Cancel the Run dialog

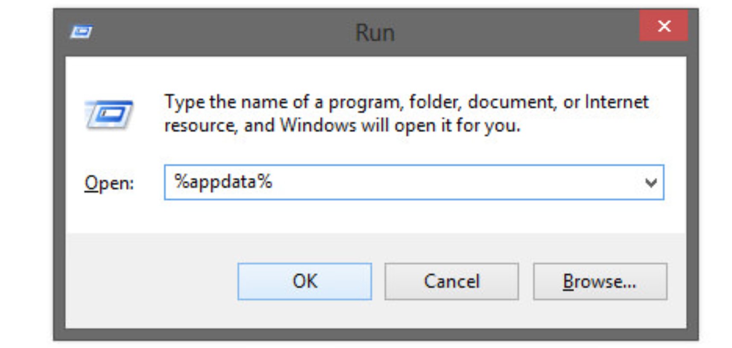pyautogui.click(x=451, y=281)
